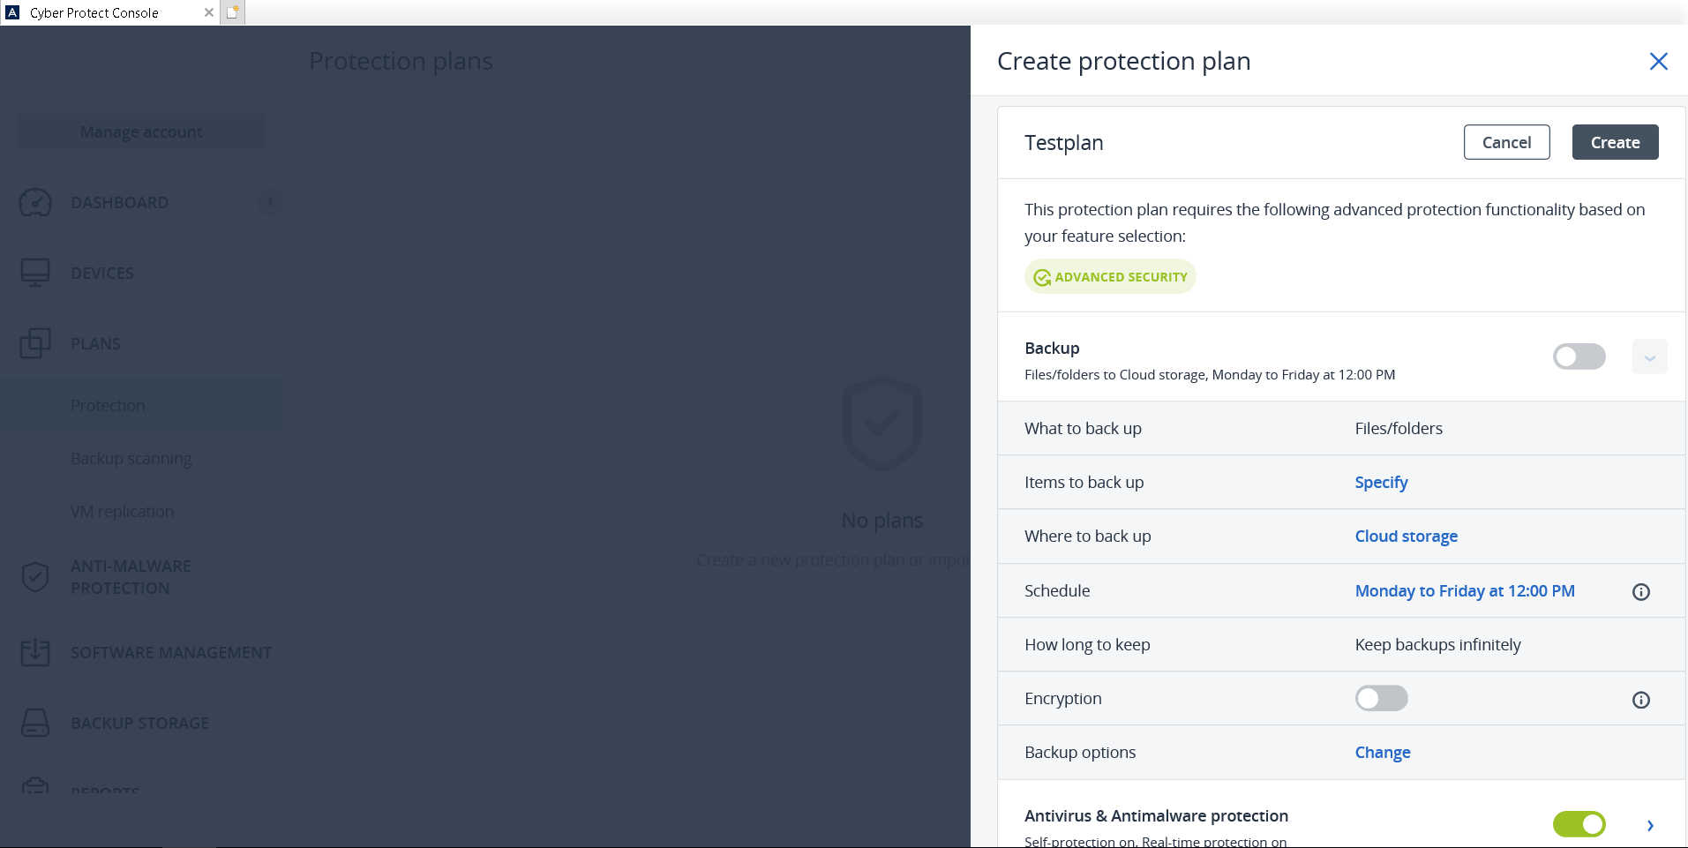
Task: Turn on the Encryption toggle
Action: [1382, 698]
